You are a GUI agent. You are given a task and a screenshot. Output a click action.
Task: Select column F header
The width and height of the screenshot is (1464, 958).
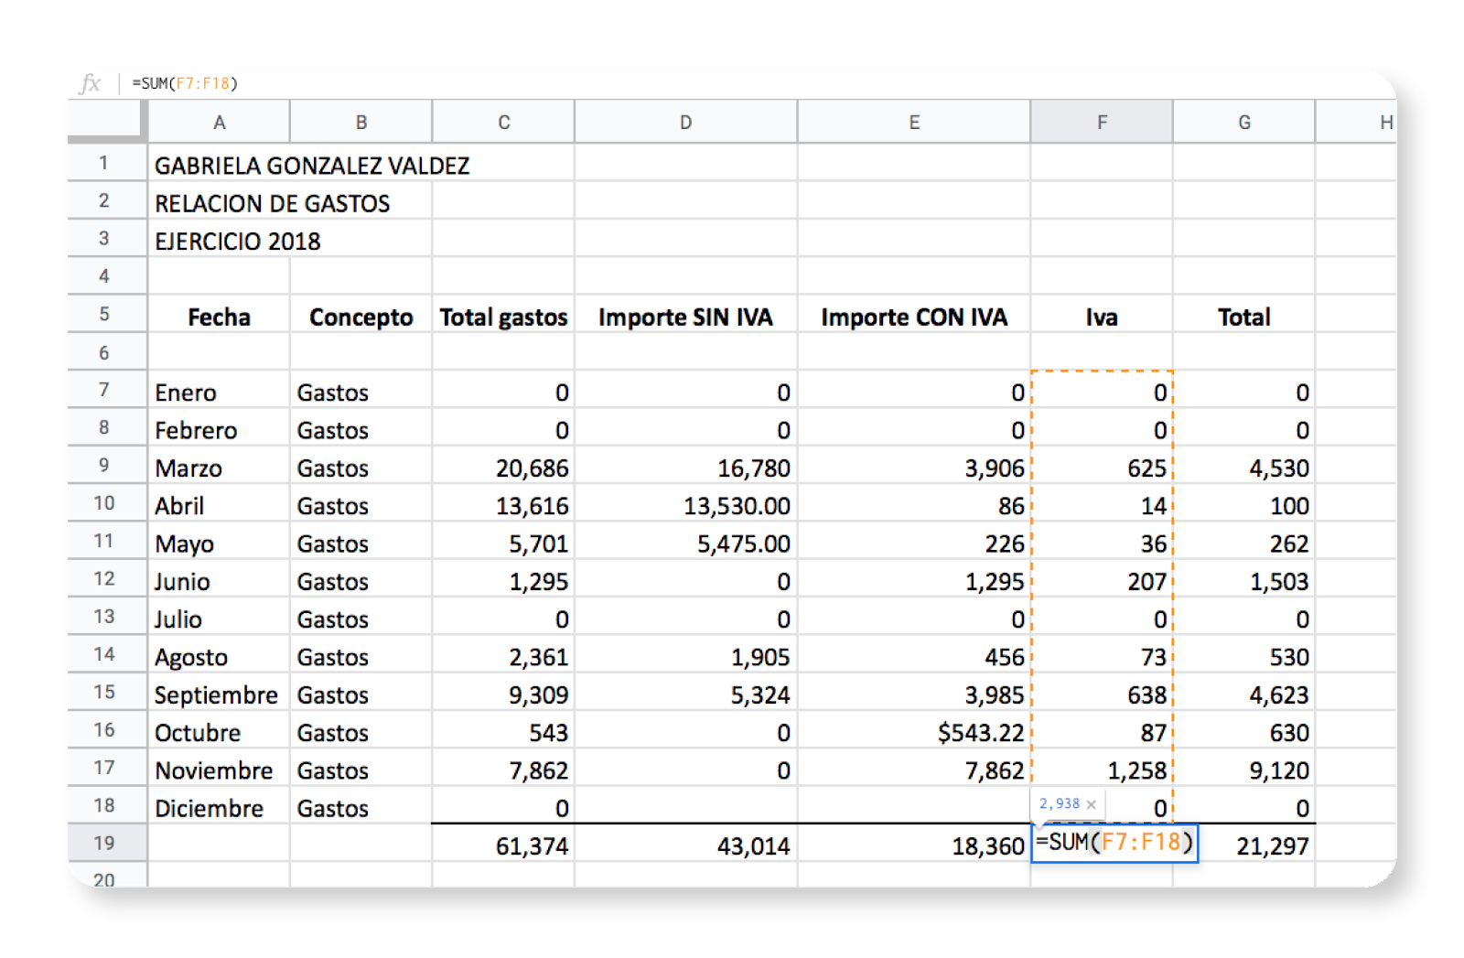(x=1102, y=122)
